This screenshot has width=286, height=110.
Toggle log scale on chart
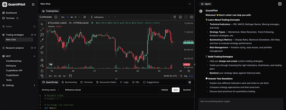click(185, 76)
